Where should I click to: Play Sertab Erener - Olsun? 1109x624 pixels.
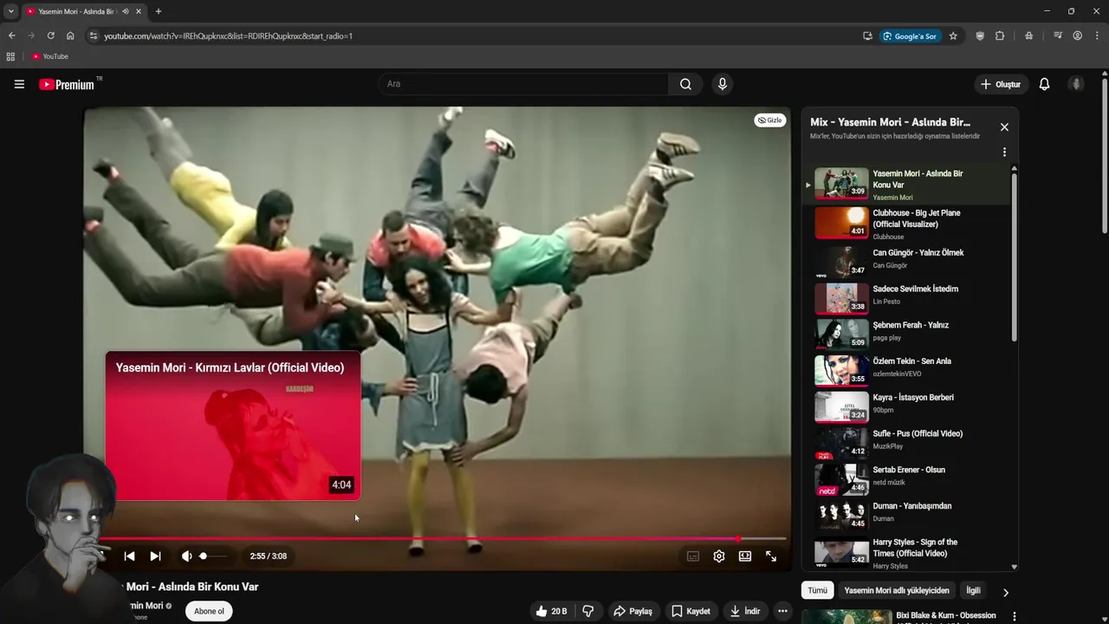point(906,478)
